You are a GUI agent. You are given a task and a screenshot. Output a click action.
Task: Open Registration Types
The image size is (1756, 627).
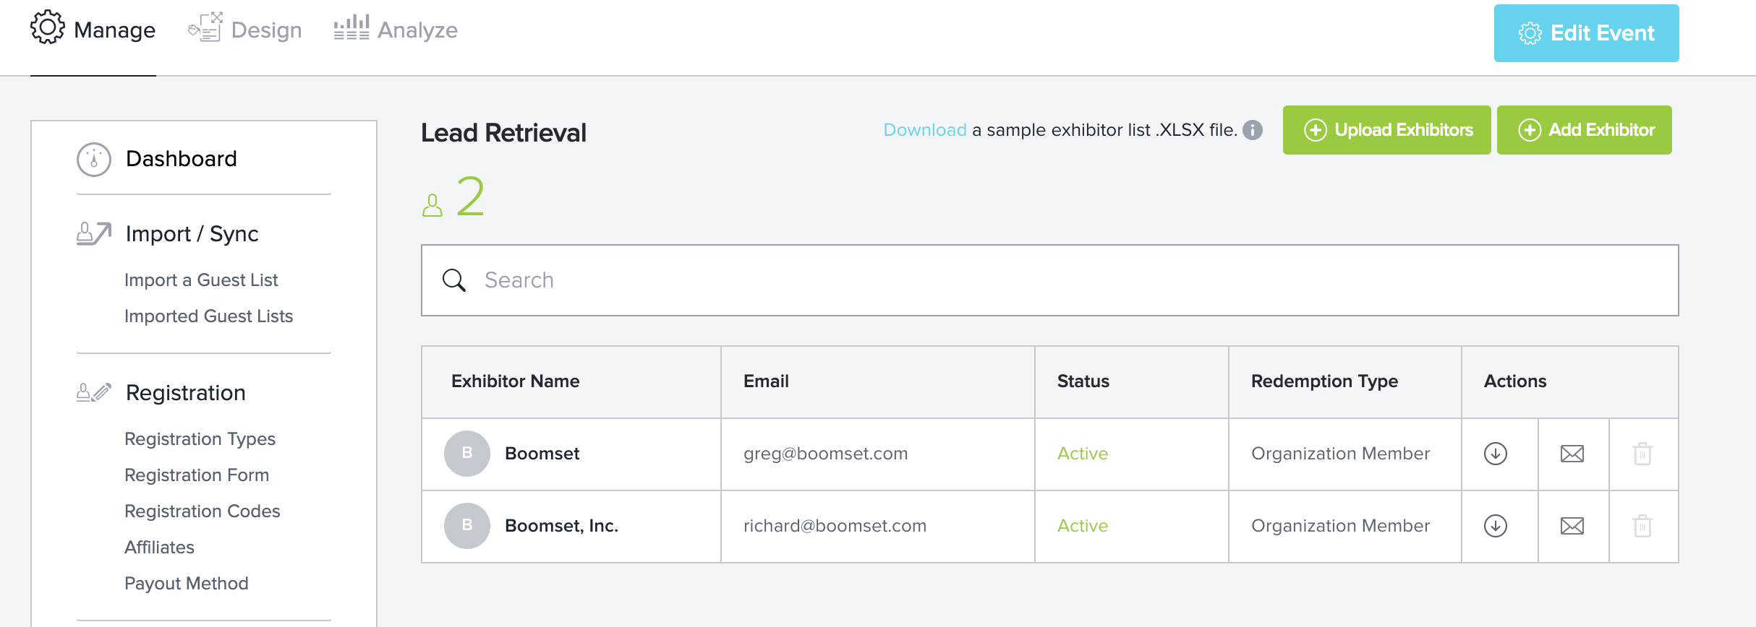(x=200, y=439)
